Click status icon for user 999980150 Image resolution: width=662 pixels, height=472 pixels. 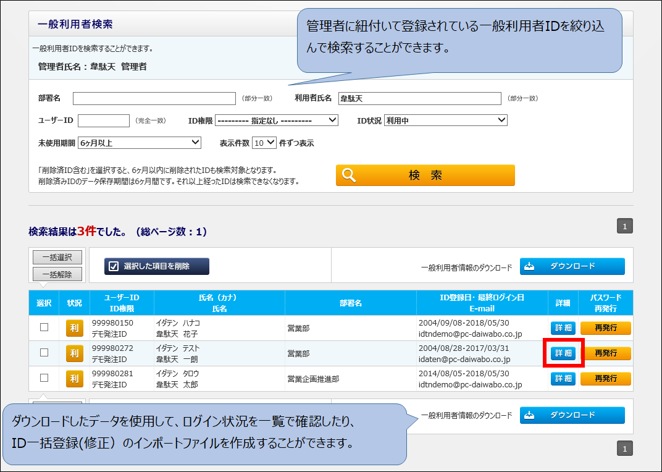pos(74,328)
